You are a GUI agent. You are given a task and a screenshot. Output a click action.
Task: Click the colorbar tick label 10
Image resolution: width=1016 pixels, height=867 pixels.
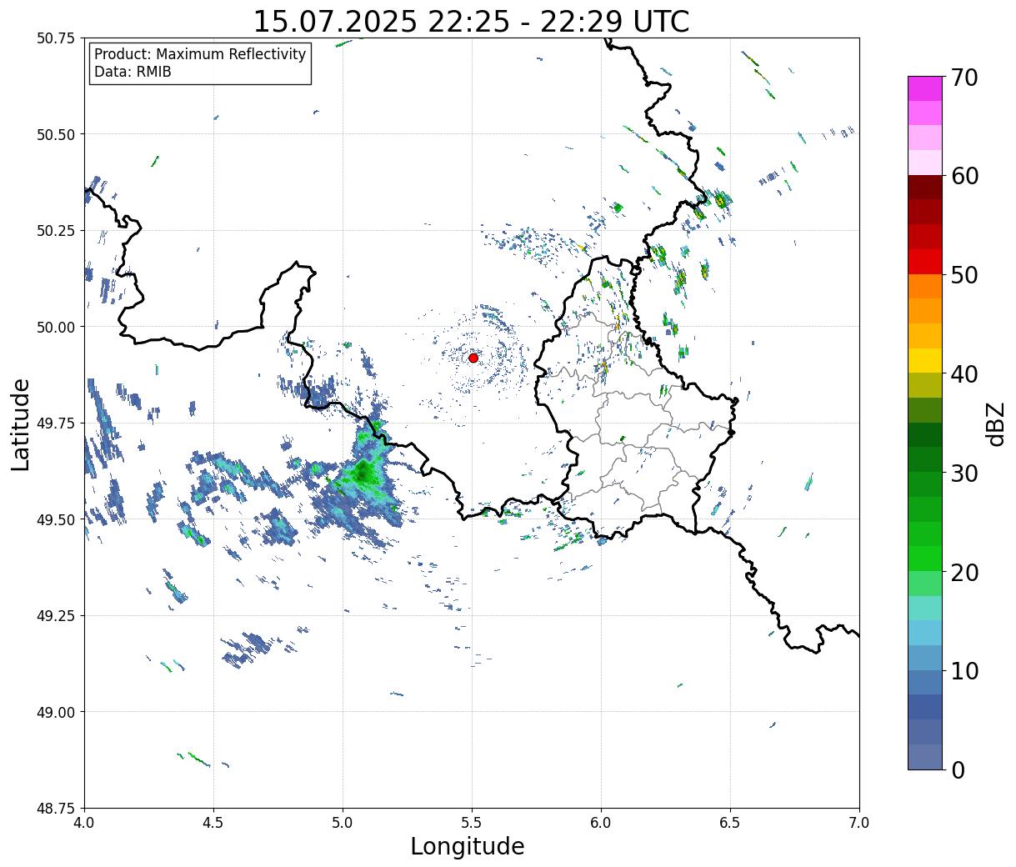tap(963, 671)
